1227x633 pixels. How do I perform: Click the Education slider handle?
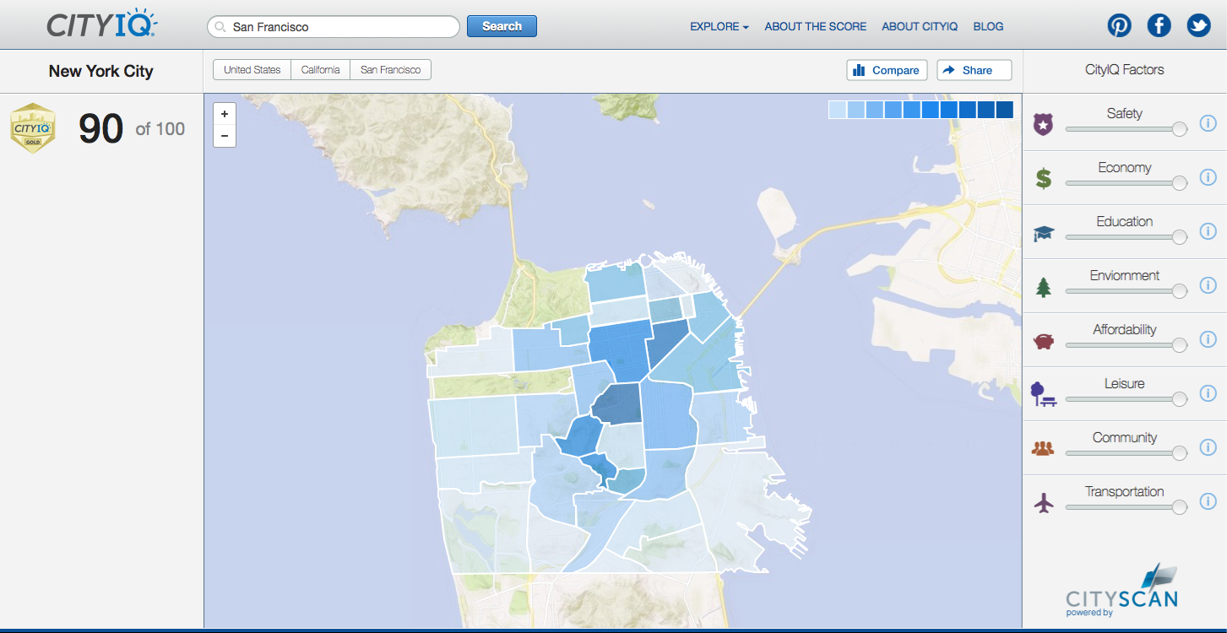click(x=1180, y=237)
